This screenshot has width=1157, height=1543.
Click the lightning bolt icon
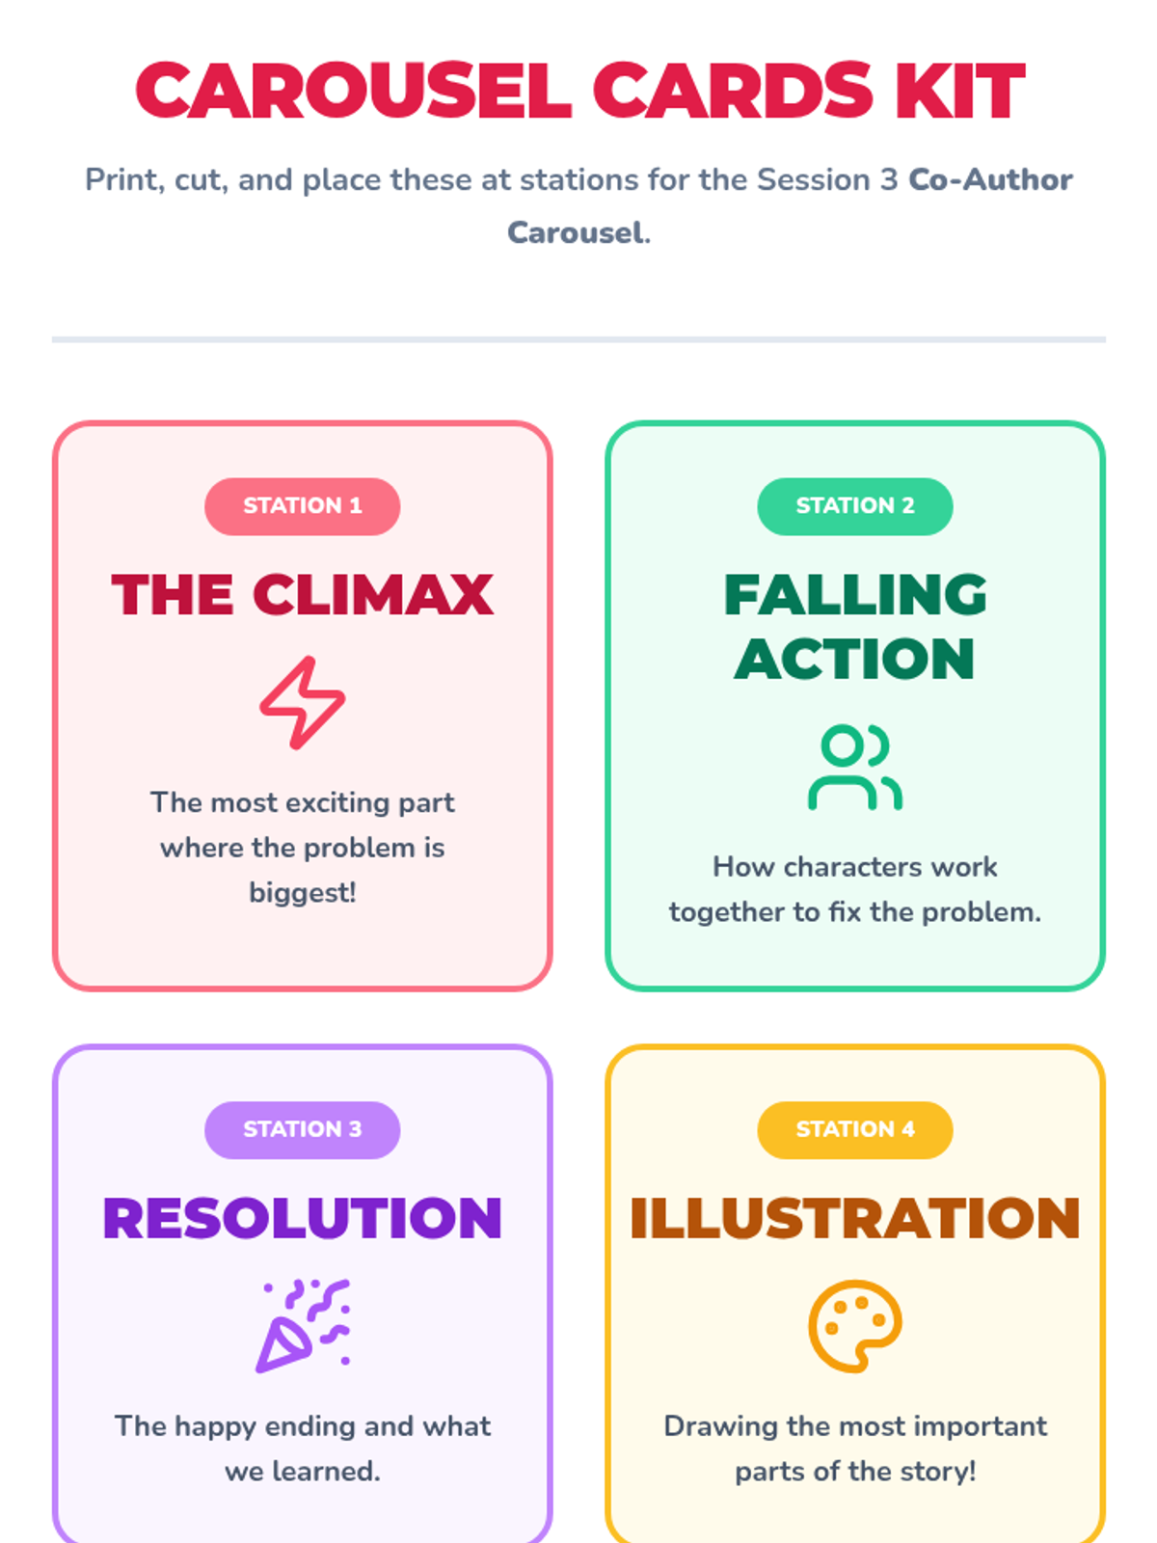302,703
